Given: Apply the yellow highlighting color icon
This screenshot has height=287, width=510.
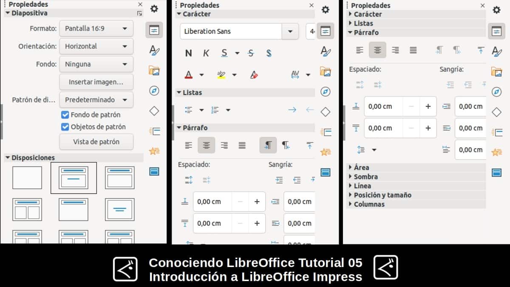Looking at the screenshot, I should click(x=221, y=75).
